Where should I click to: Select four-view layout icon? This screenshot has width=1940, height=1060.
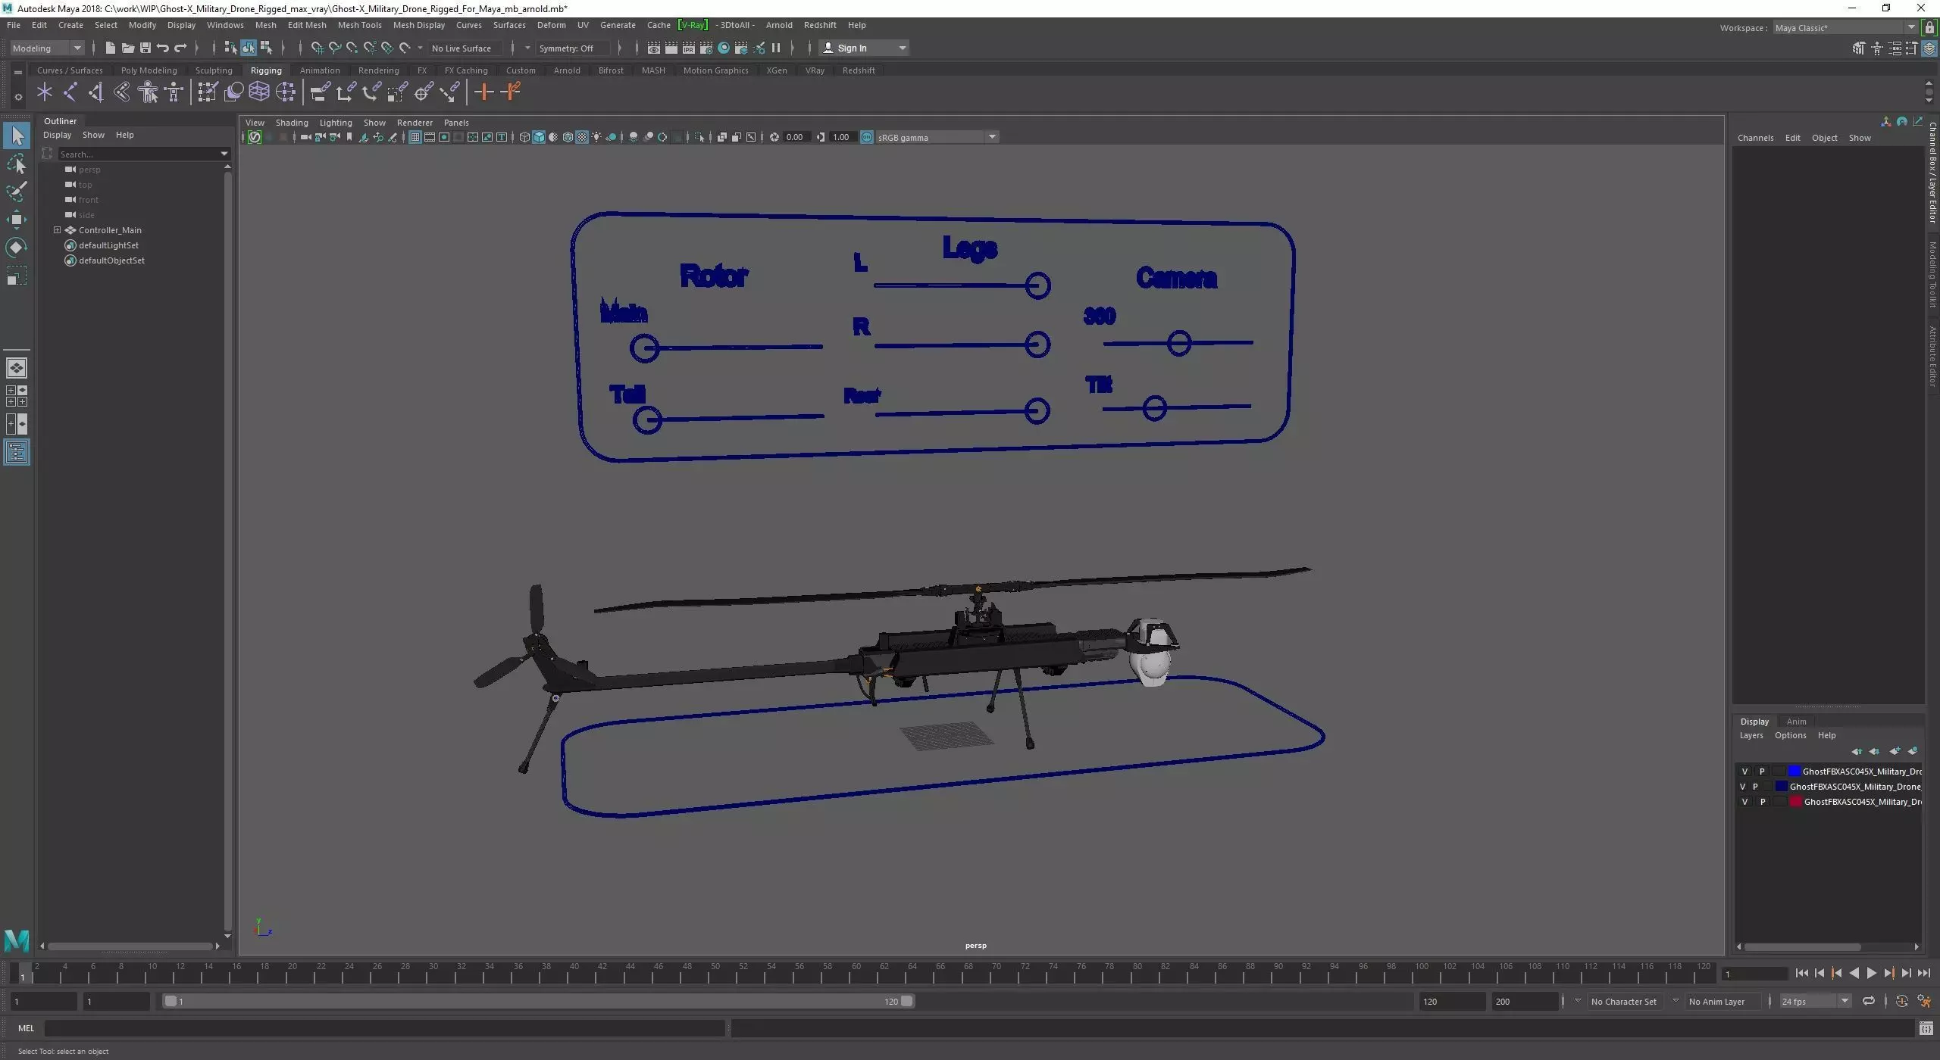point(17,396)
